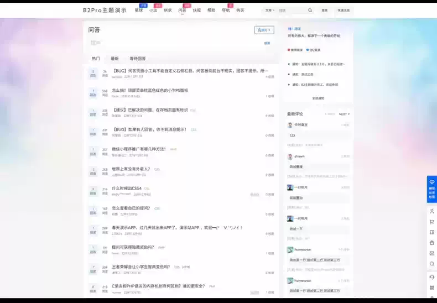The width and height of the screenshot is (437, 303).
Task: Open the notice about upgrade to 2.3.0
Action: pyautogui.click(x=318, y=64)
